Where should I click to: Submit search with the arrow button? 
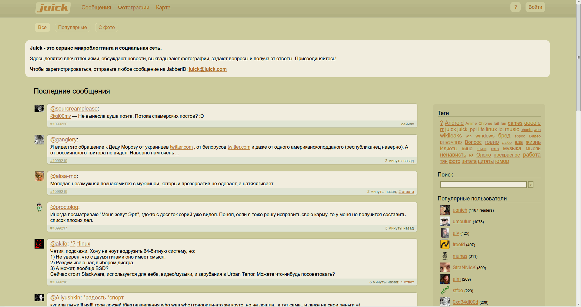[531, 184]
